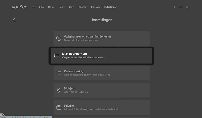Click the clapperboard icon for Lejefilm
This screenshot has height=118, width=202.
point(59,107)
